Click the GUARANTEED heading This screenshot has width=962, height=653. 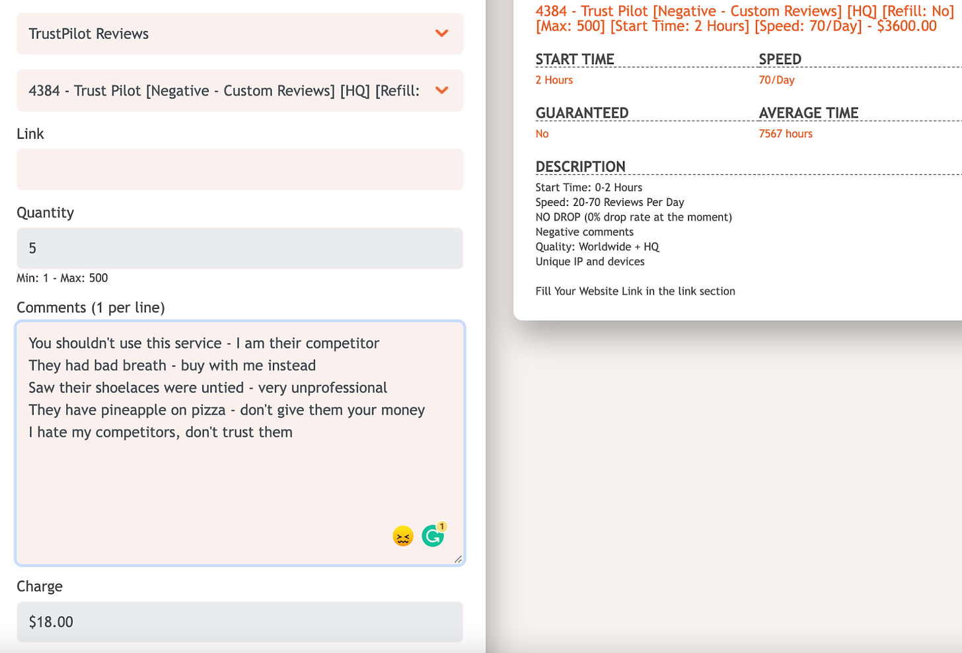point(582,113)
